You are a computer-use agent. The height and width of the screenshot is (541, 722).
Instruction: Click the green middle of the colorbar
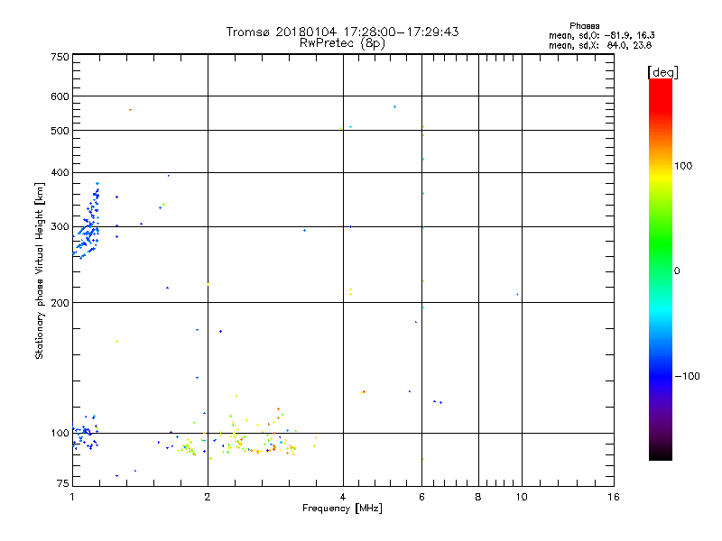tap(661, 243)
